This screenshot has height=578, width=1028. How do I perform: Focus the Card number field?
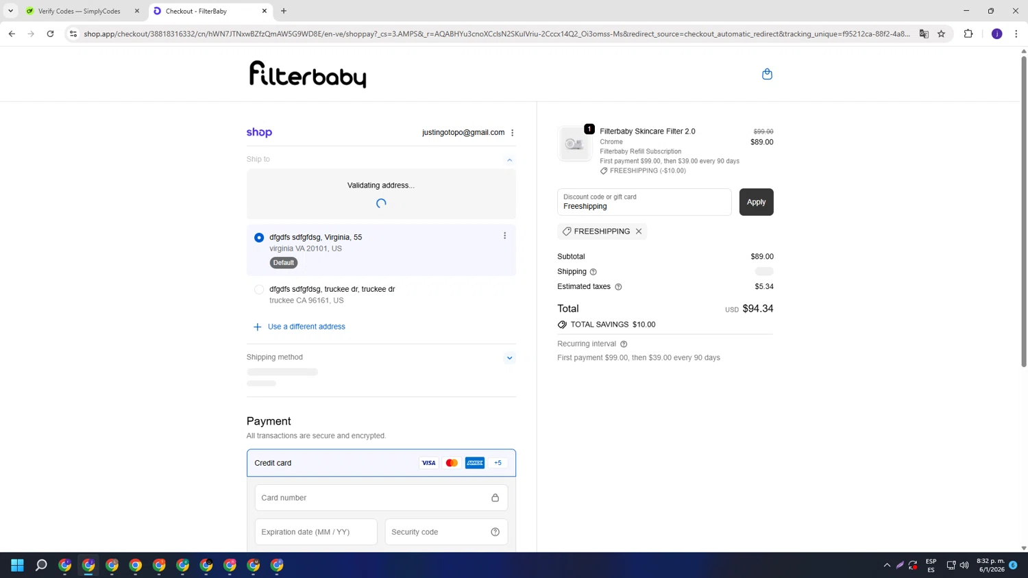[x=381, y=498]
